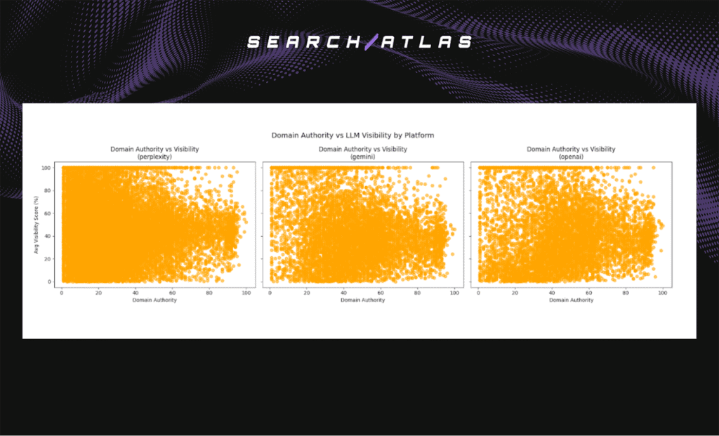Click the '(gemini)' subplot title
The image size is (719, 436).
click(x=362, y=157)
